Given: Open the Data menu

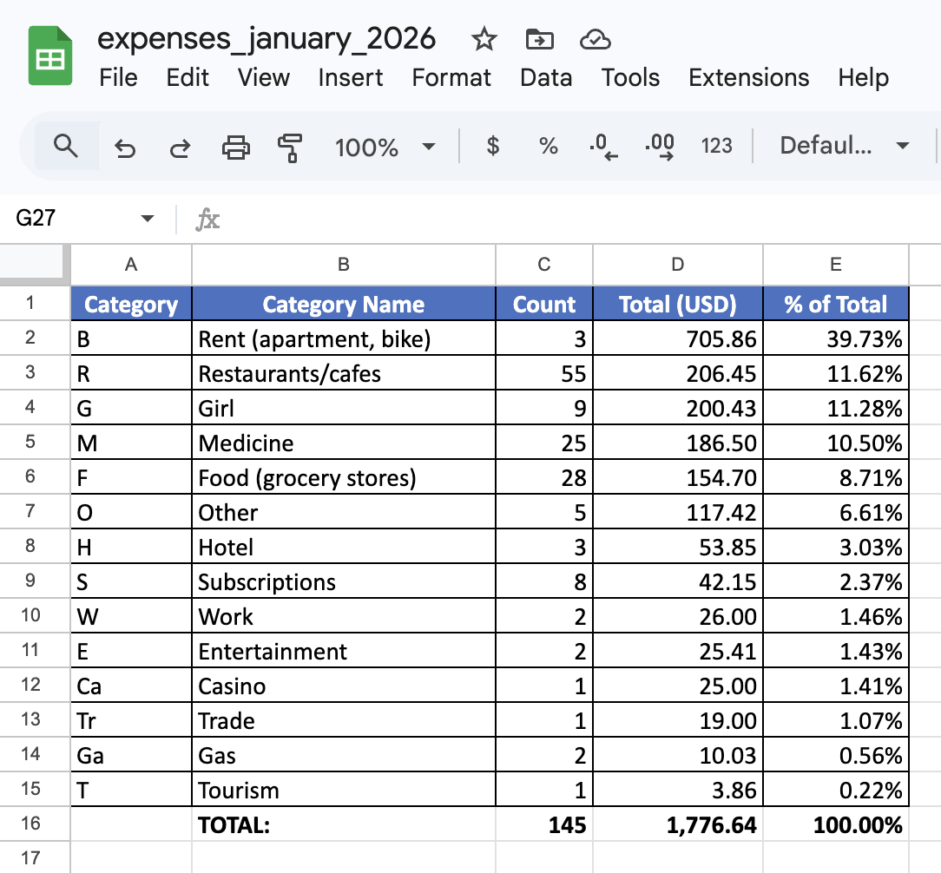Looking at the screenshot, I should point(545,78).
